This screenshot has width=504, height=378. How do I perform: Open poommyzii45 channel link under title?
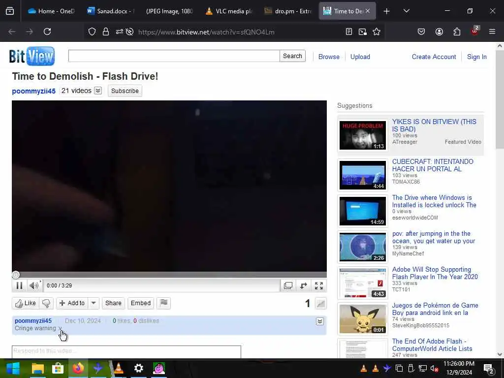[34, 91]
